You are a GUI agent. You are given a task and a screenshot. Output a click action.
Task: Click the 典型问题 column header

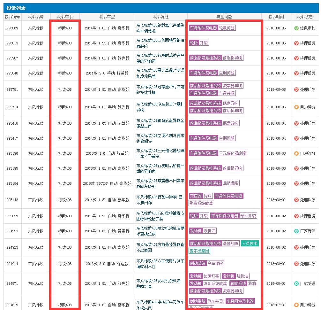224,17
